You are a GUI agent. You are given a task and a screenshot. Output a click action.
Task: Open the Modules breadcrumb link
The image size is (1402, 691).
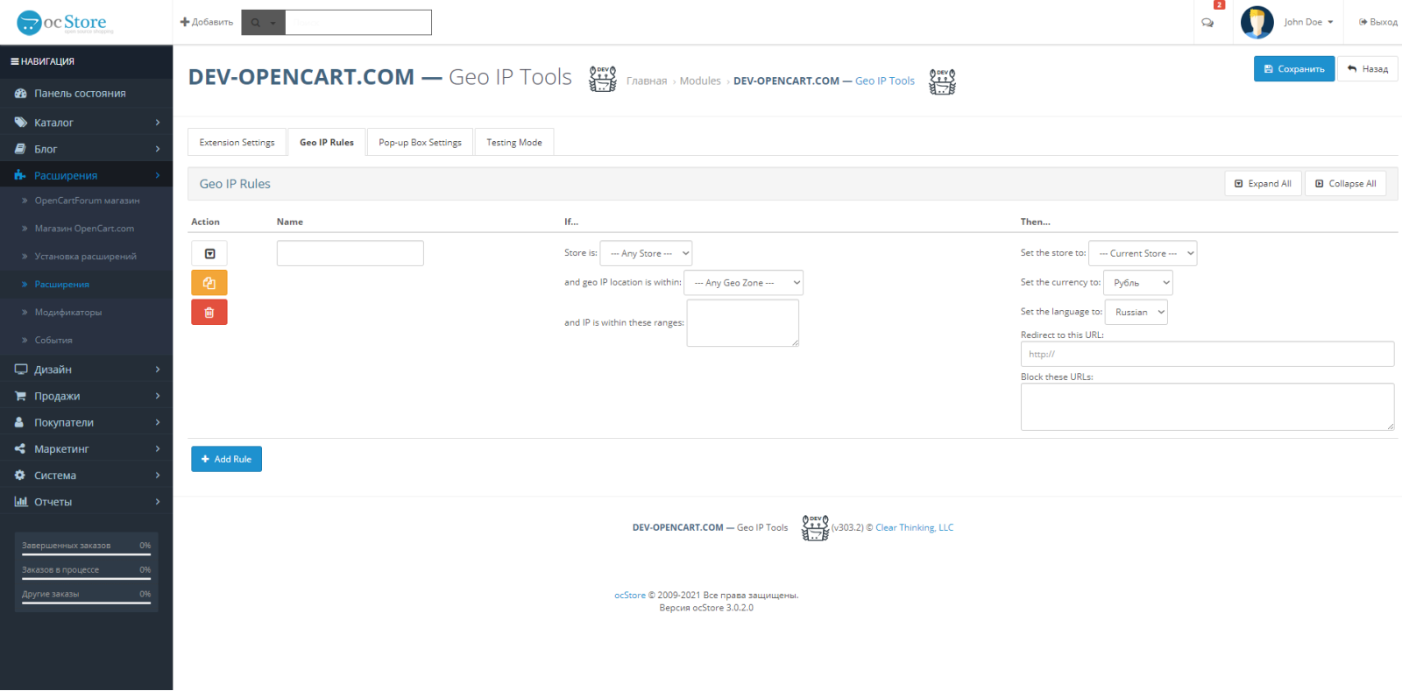[x=700, y=81]
